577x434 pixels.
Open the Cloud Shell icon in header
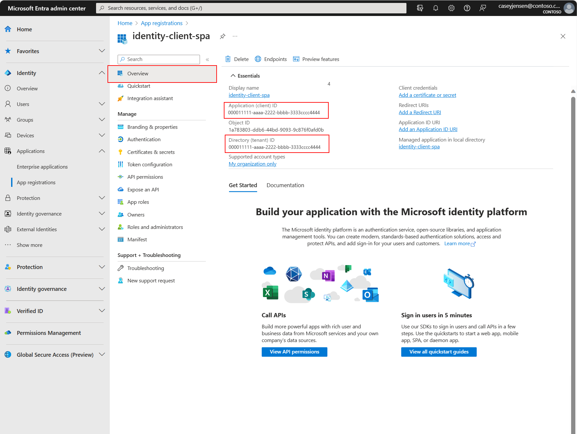420,8
